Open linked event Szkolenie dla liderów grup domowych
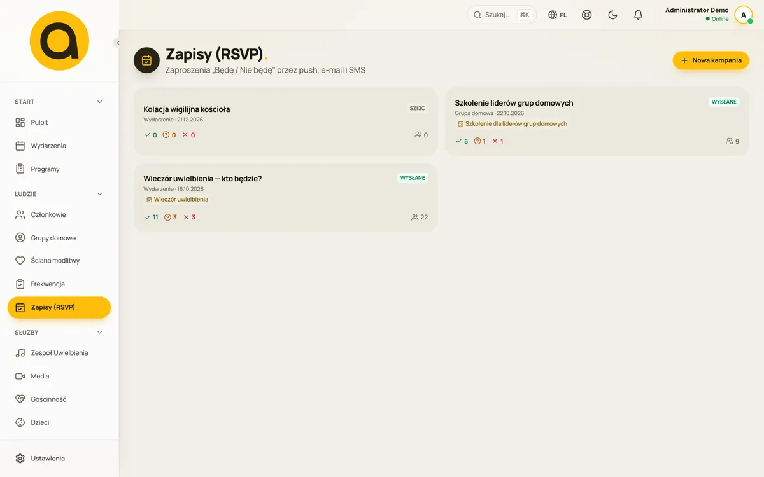764x477 pixels. (513, 124)
